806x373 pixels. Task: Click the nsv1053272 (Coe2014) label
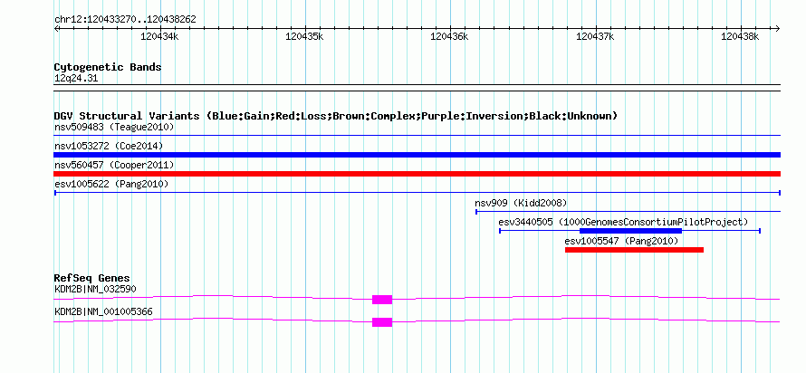point(109,146)
